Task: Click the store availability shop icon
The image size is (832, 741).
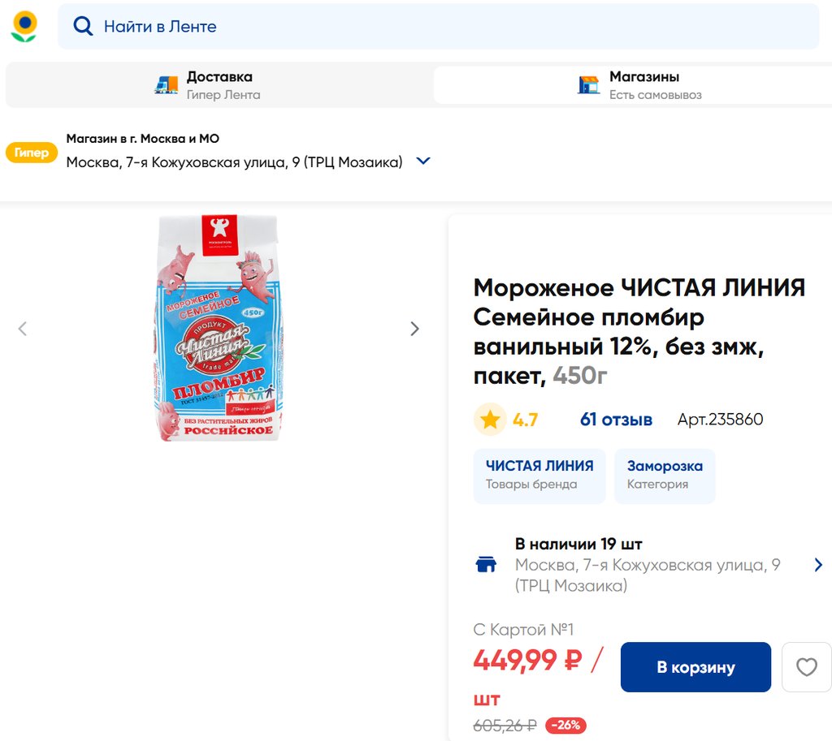Action: 486,565
